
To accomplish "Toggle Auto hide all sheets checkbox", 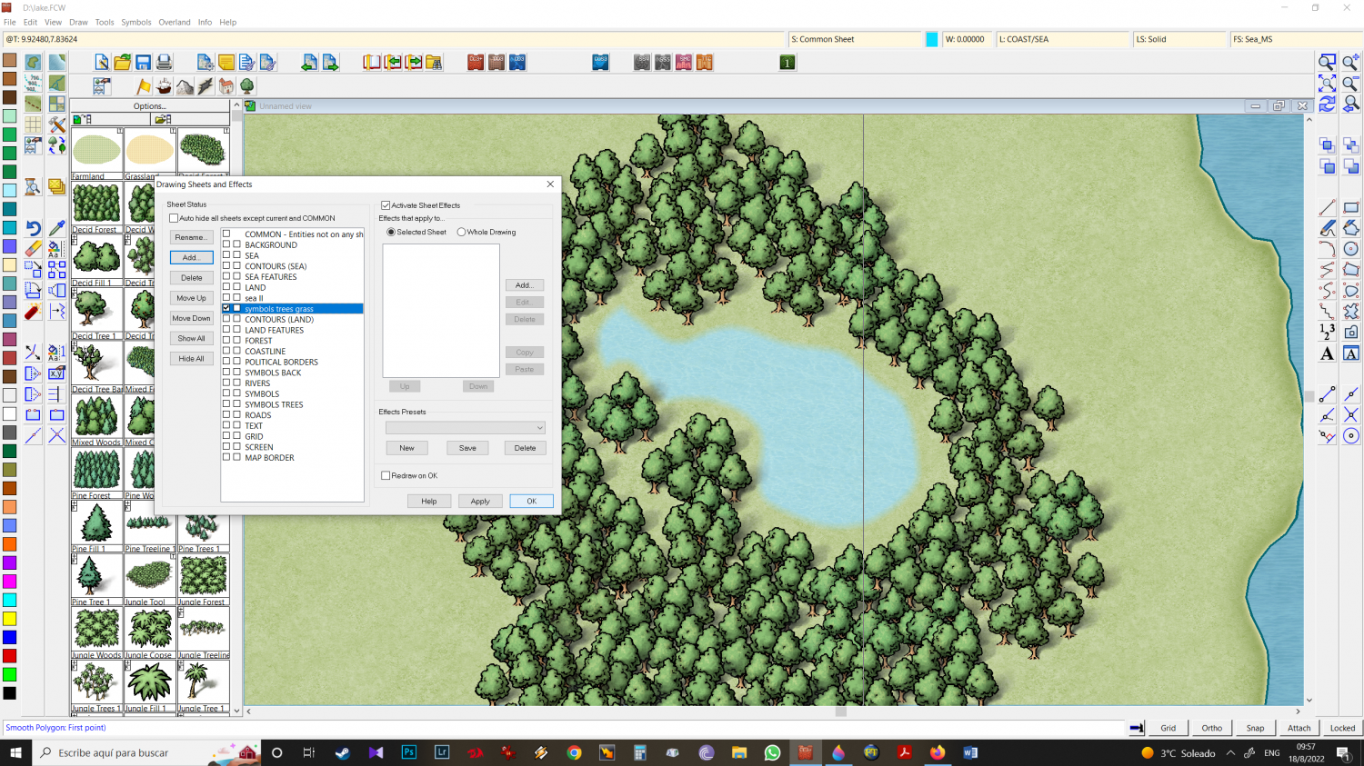I will 174,218.
